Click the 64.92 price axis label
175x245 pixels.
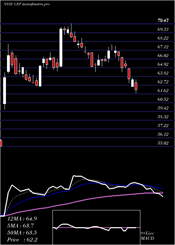pos(163,64)
